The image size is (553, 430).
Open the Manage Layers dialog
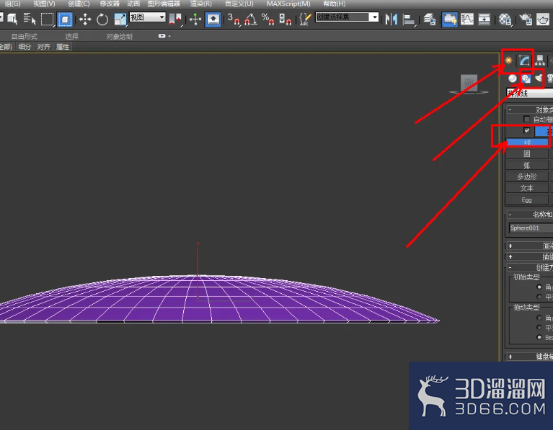pos(429,19)
